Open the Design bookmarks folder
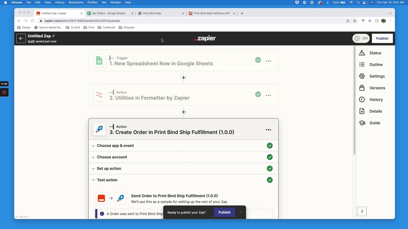This screenshot has height=229, width=408. pyautogui.click(x=24, y=28)
